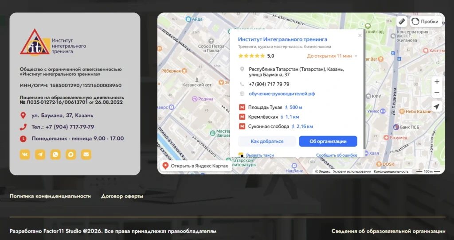Select the Айда marker on the map

[x=188, y=19]
